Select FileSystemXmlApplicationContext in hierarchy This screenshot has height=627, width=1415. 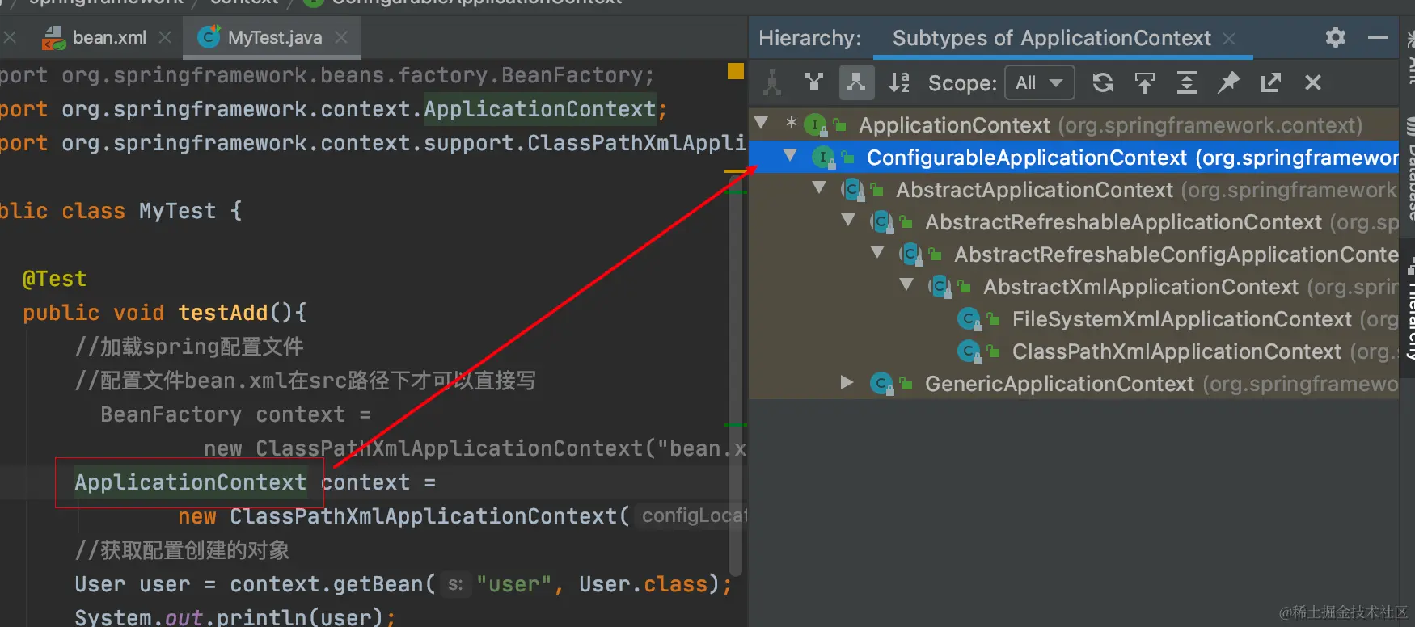(1074, 319)
